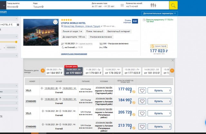This screenshot has height=134, width=206.
Task: Click VILLA room name in first row
Action: pyautogui.click(x=28, y=91)
